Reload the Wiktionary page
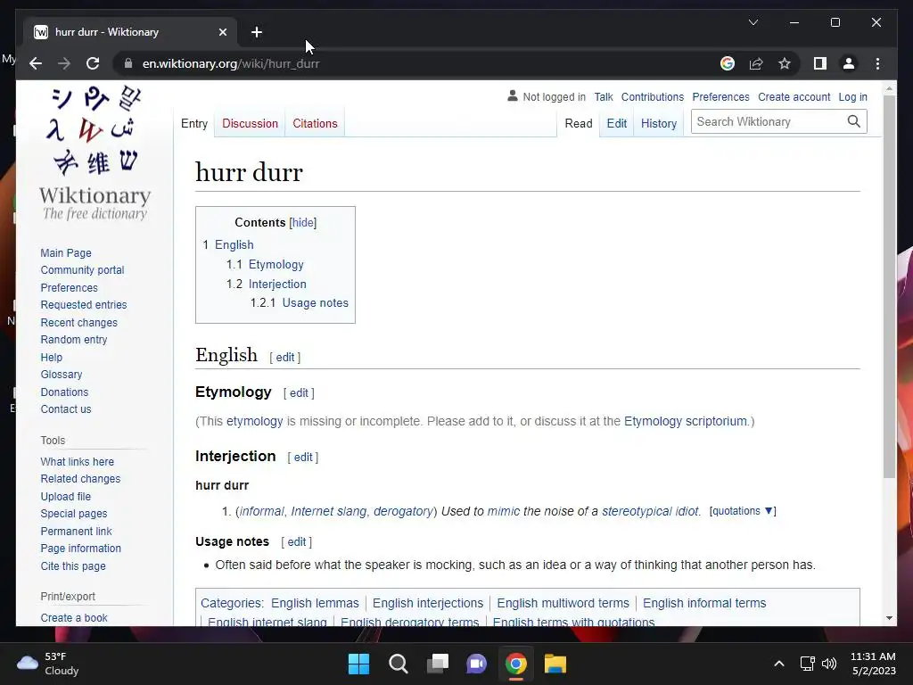 pos(93,63)
